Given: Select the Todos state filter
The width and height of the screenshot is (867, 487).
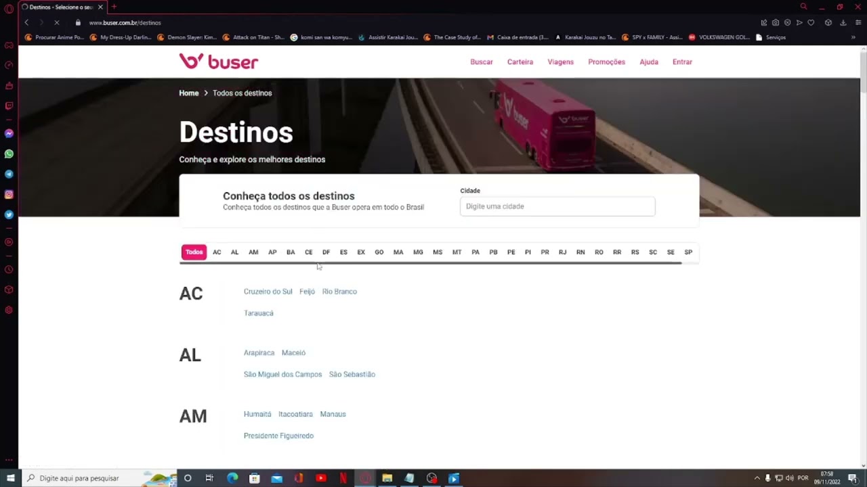Looking at the screenshot, I should coord(194,252).
